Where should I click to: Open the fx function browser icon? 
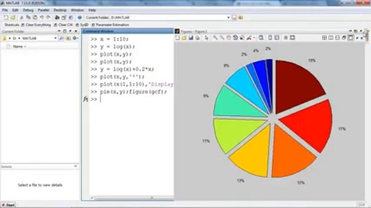point(85,99)
